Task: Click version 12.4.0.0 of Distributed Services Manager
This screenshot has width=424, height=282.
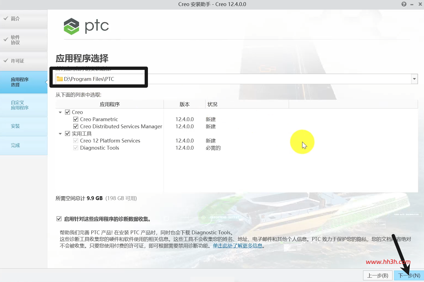Action: point(185,126)
